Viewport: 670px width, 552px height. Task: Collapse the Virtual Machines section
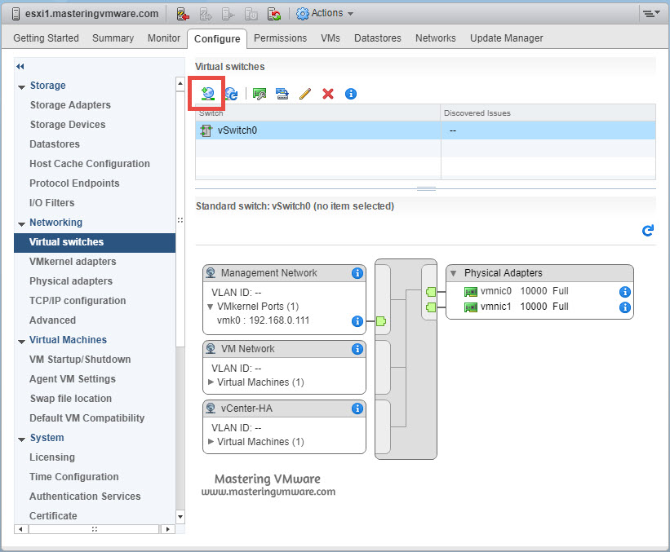tap(21, 342)
